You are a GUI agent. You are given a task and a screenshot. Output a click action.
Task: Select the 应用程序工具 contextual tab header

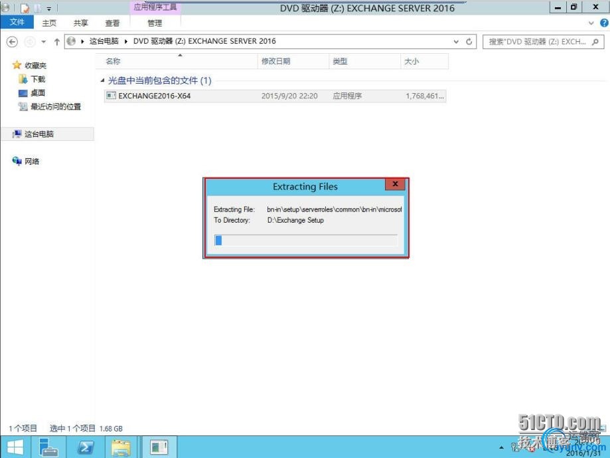pos(155,7)
